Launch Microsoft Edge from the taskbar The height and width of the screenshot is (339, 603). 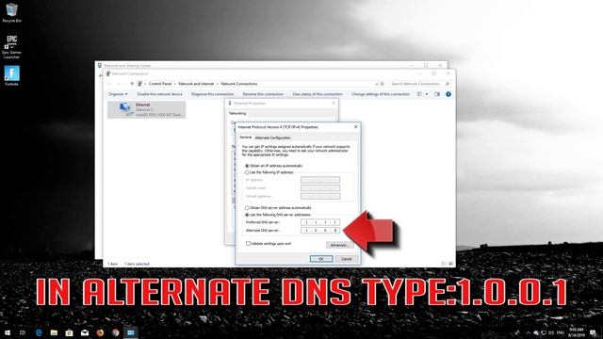click(39, 332)
